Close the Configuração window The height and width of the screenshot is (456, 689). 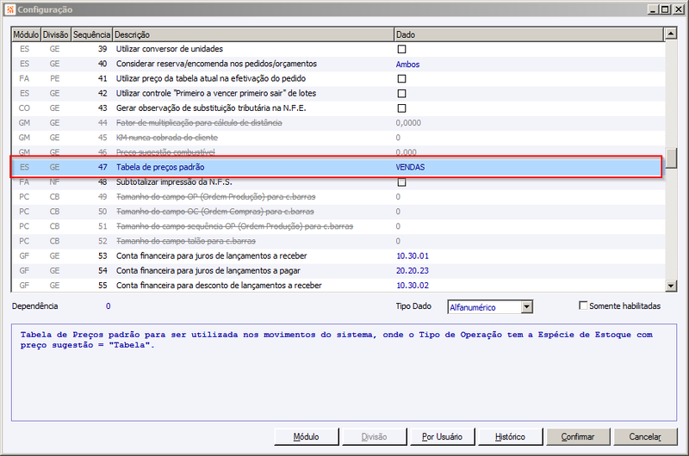(x=679, y=9)
